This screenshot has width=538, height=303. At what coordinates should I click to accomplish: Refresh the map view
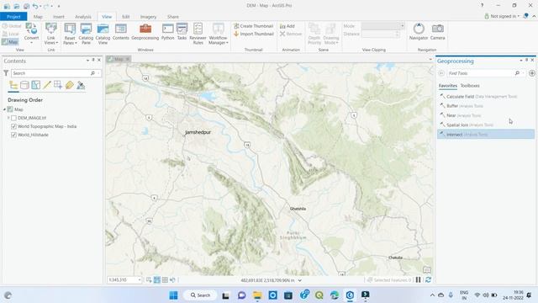pos(428,280)
